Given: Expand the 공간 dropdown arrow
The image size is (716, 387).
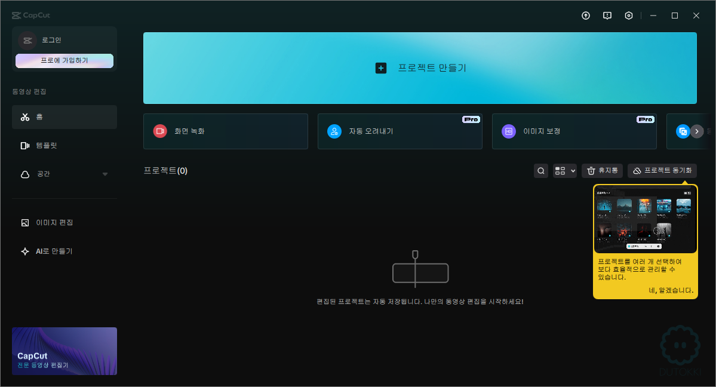Looking at the screenshot, I should coord(105,174).
